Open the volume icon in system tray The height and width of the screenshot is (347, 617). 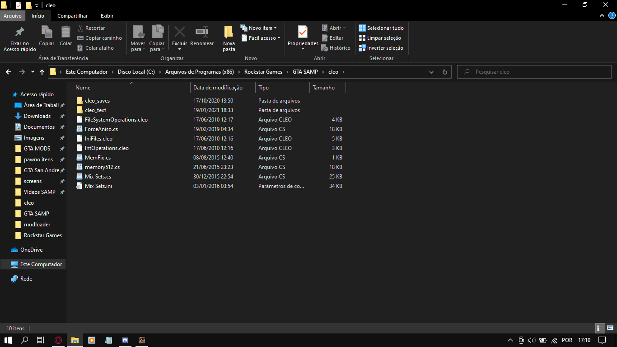532,340
